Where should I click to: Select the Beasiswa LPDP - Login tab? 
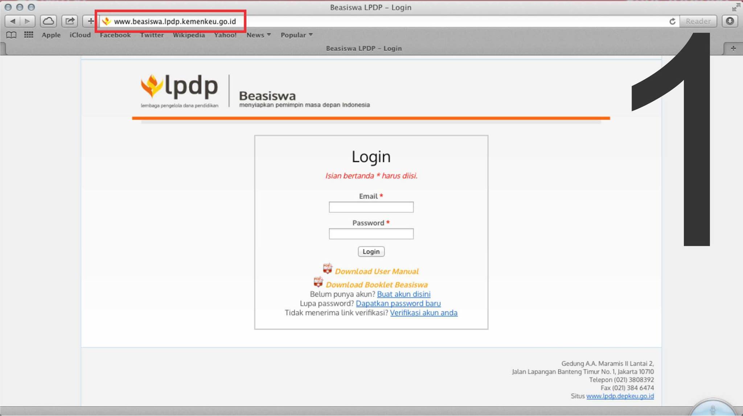click(364, 48)
